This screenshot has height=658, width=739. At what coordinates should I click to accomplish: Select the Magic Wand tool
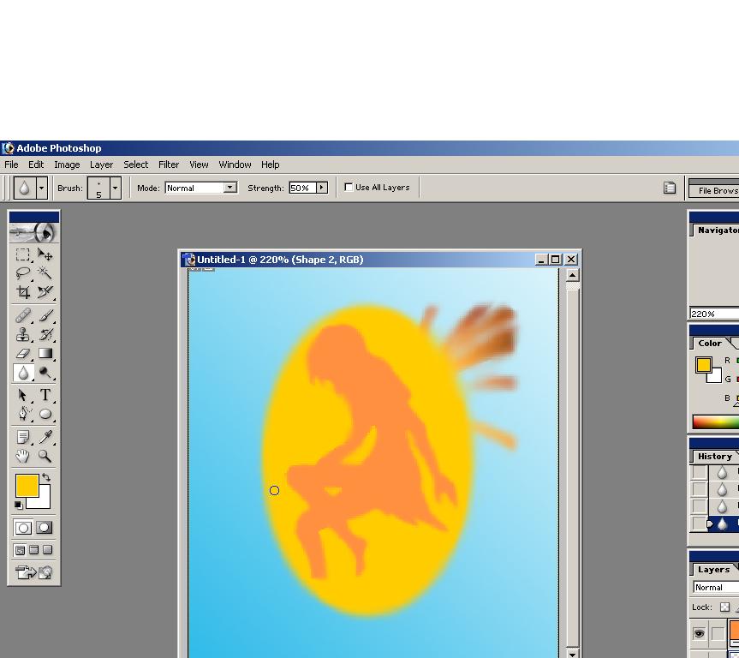[x=45, y=273]
